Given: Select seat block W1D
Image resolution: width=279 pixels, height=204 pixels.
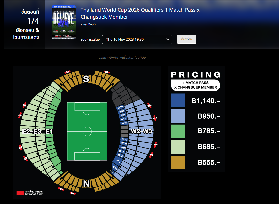Looking at the screenshot, I should tap(120, 107).
